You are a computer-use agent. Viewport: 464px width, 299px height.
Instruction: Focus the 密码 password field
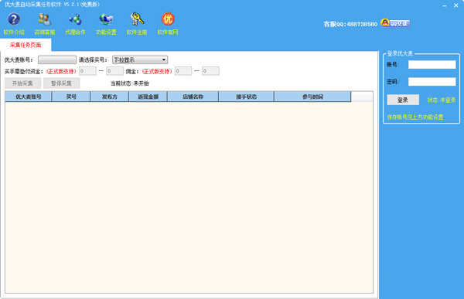tap(432, 82)
